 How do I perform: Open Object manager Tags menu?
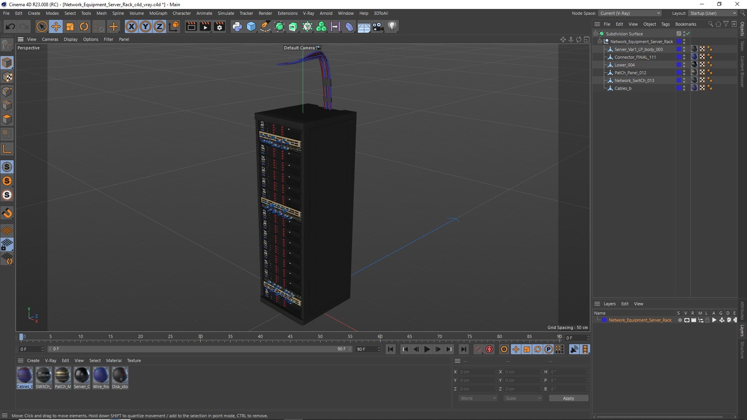click(x=665, y=24)
